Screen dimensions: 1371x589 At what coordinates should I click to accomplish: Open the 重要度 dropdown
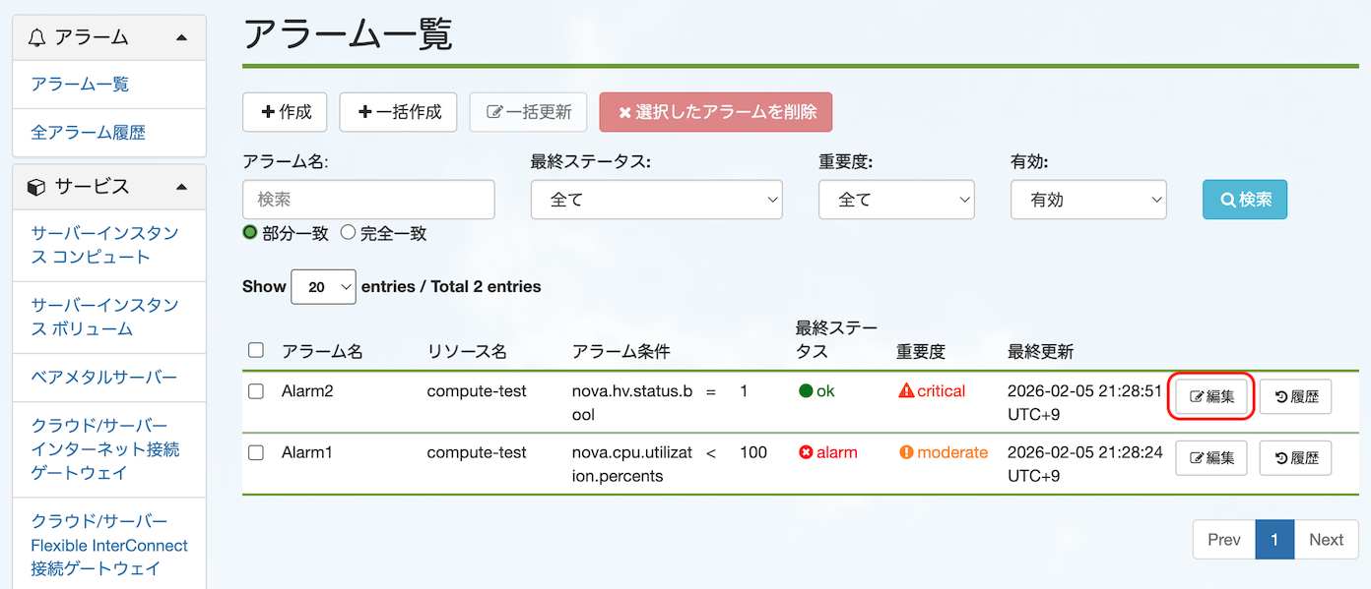(896, 199)
